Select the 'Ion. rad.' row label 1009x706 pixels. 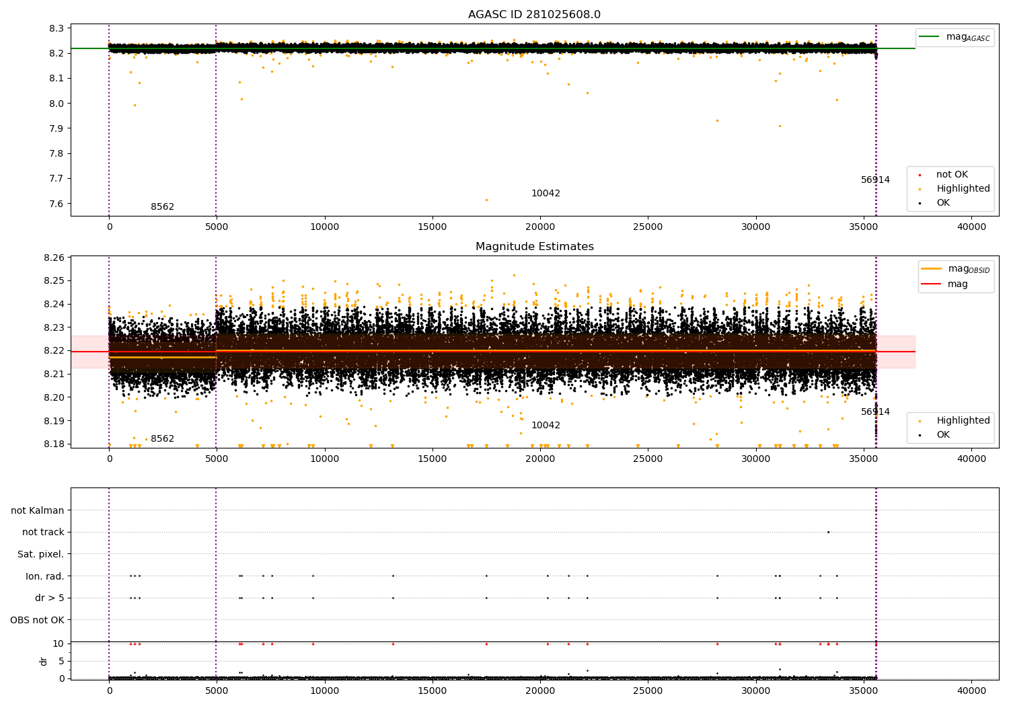[45, 576]
